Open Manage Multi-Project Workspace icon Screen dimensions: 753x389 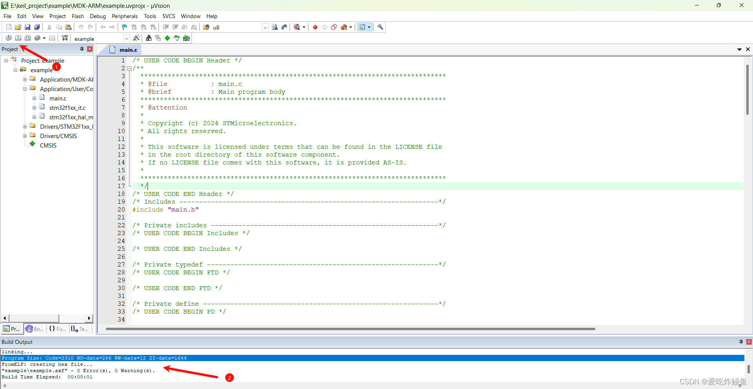click(x=158, y=38)
